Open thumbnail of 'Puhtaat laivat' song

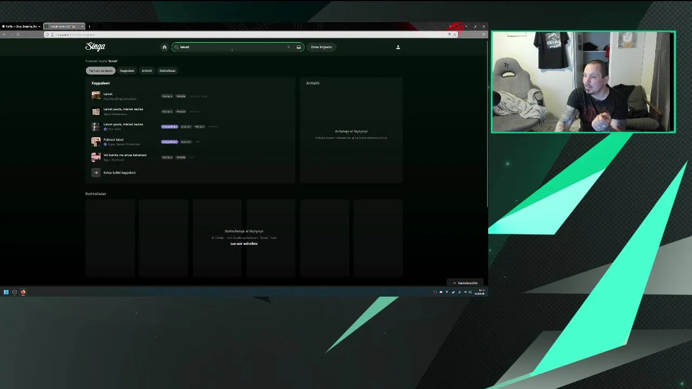point(96,142)
